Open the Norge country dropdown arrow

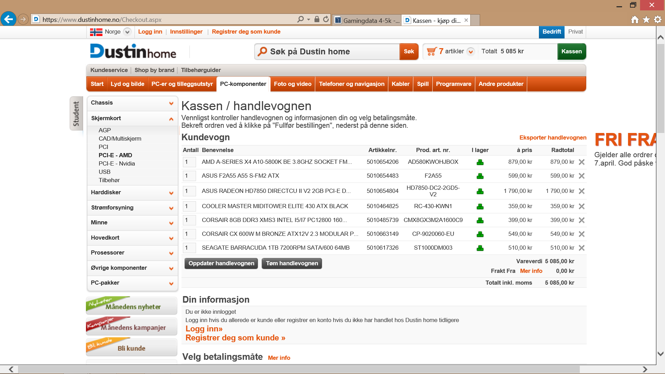pos(127,32)
